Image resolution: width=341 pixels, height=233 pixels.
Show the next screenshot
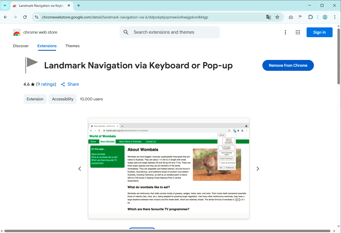click(258, 169)
